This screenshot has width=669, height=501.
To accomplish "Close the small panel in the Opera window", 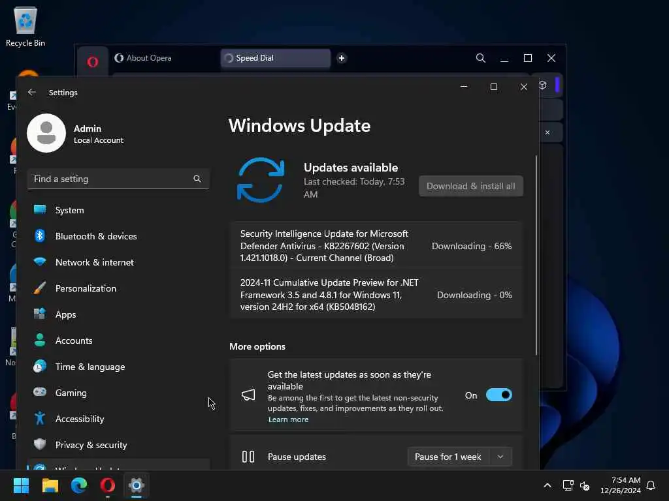I will pyautogui.click(x=547, y=132).
